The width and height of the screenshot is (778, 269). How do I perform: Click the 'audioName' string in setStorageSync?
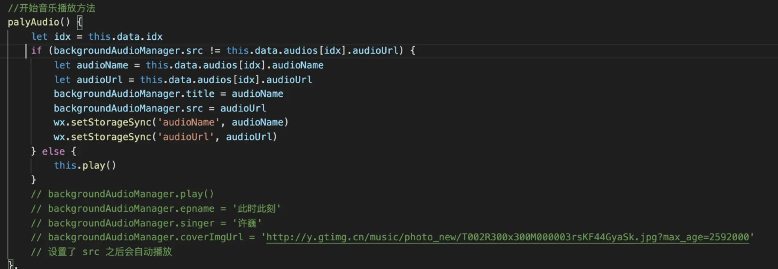click(x=188, y=123)
